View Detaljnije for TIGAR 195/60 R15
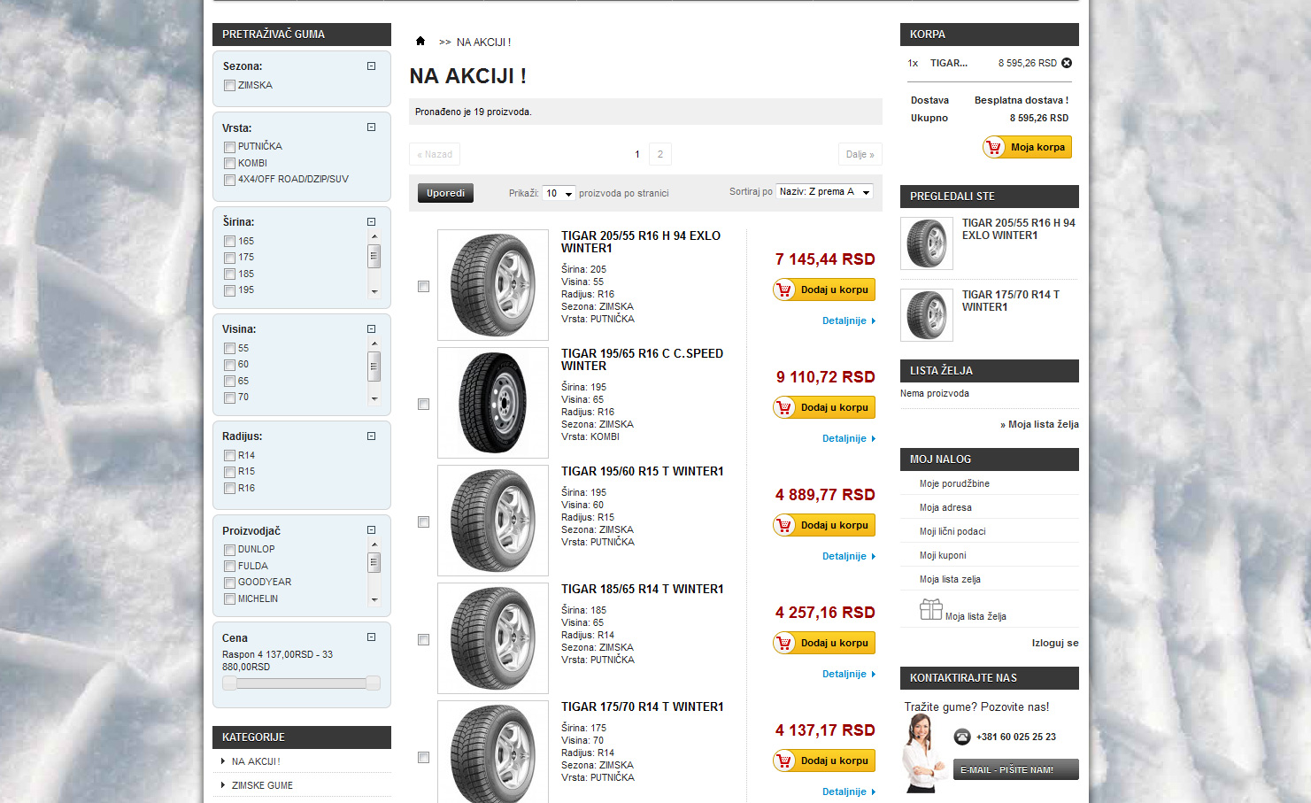Viewport: 1311px width, 803px height. 848,556
